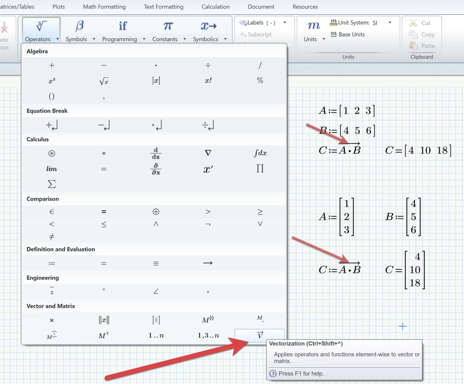Insert the polar angle operator
The width and height of the screenshot is (464, 384).
pyautogui.click(x=156, y=292)
